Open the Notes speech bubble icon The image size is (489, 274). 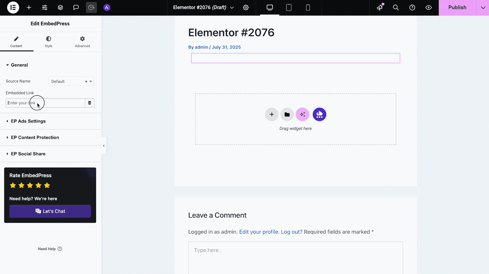76,7
